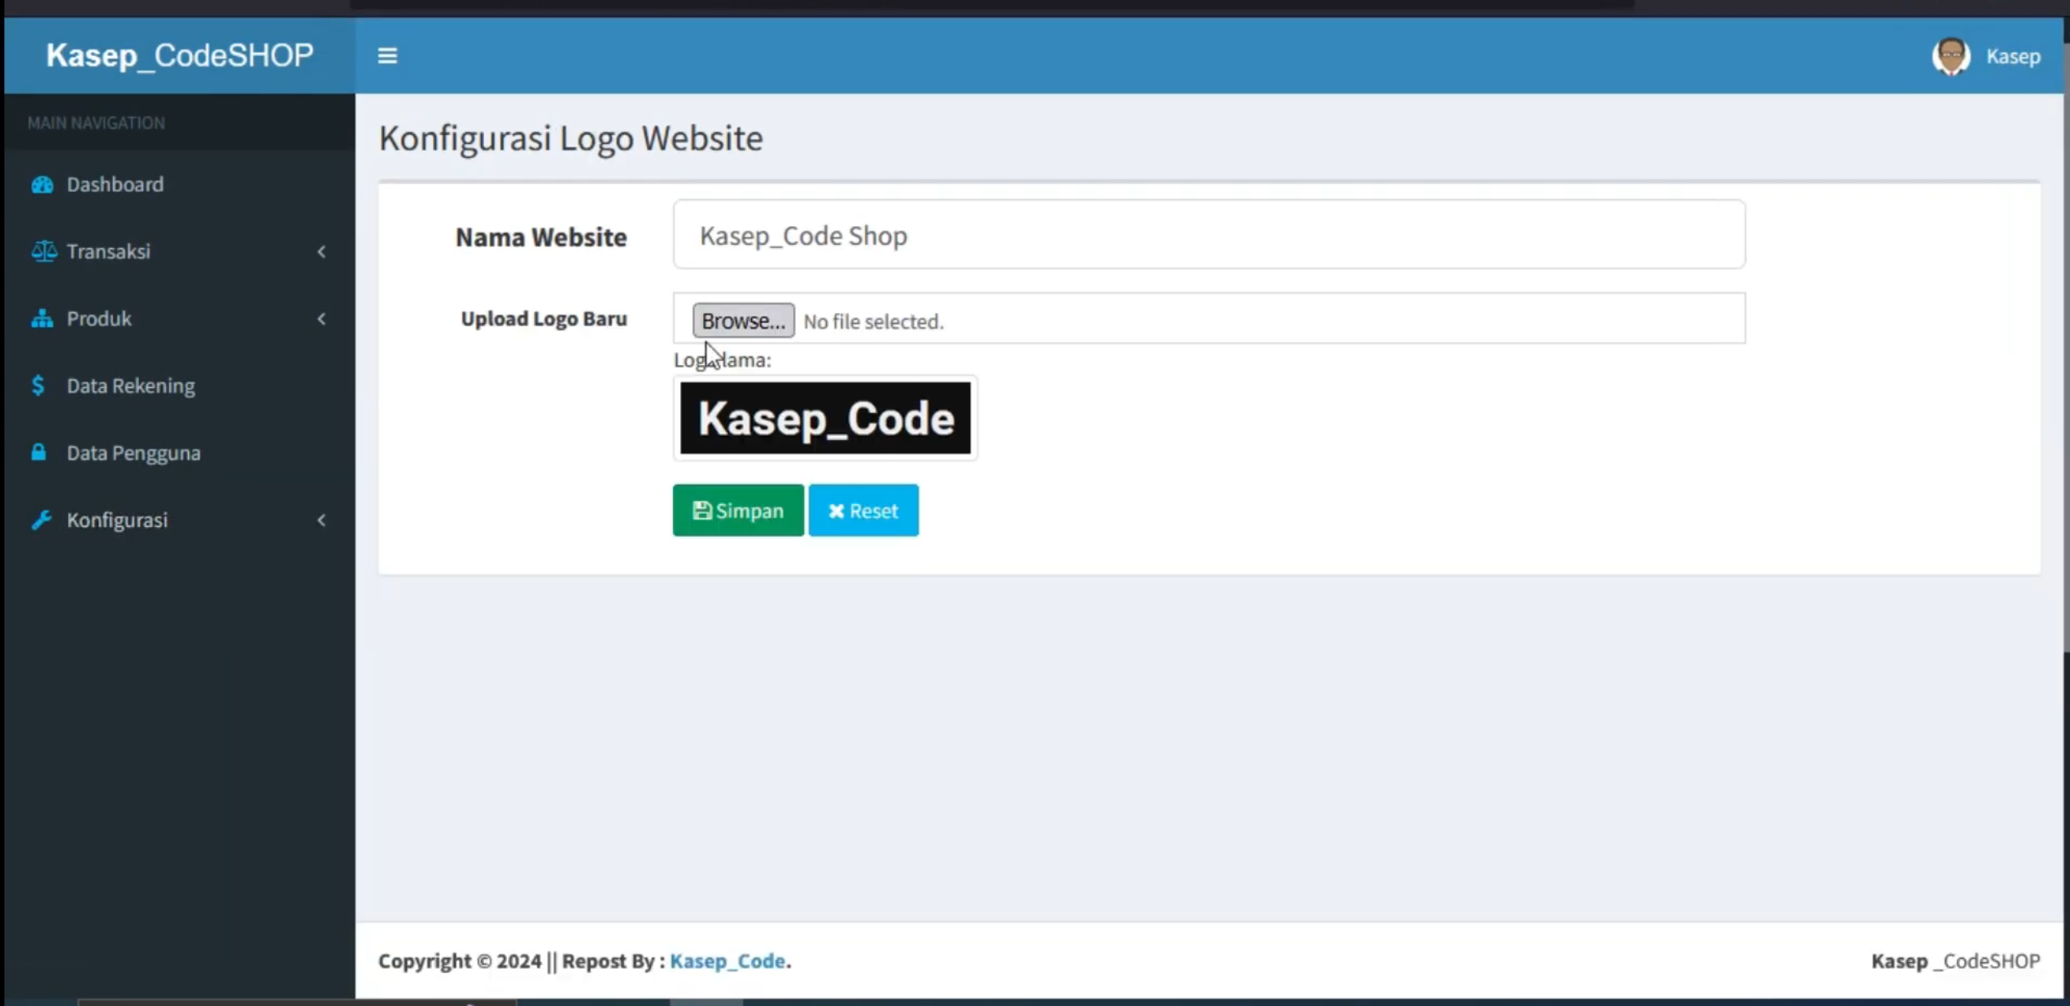This screenshot has width=2070, height=1006.
Task: Open the Data Pengguna menu item
Action: pyautogui.click(x=179, y=453)
